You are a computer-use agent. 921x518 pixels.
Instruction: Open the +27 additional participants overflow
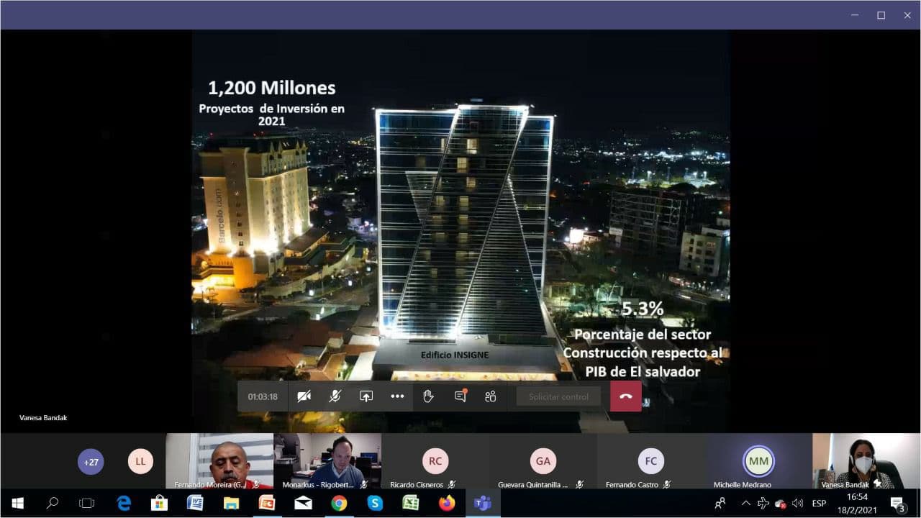tap(91, 462)
